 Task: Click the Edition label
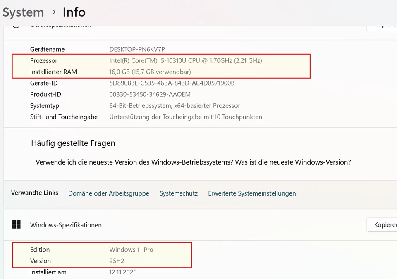pyautogui.click(x=40, y=250)
